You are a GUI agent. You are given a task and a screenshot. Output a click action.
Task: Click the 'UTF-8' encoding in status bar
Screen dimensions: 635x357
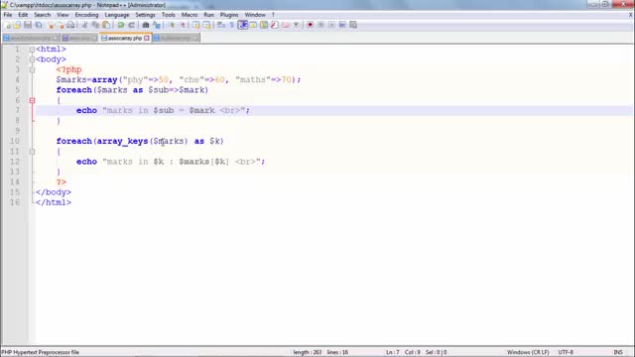point(566,353)
